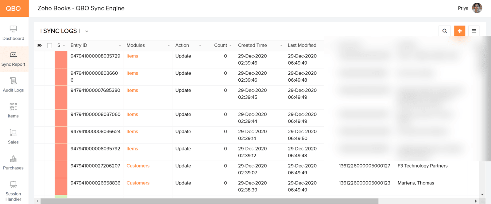Click the vertical scrollbar down arrow
This screenshot has height=204, width=491.
[x=482, y=194]
